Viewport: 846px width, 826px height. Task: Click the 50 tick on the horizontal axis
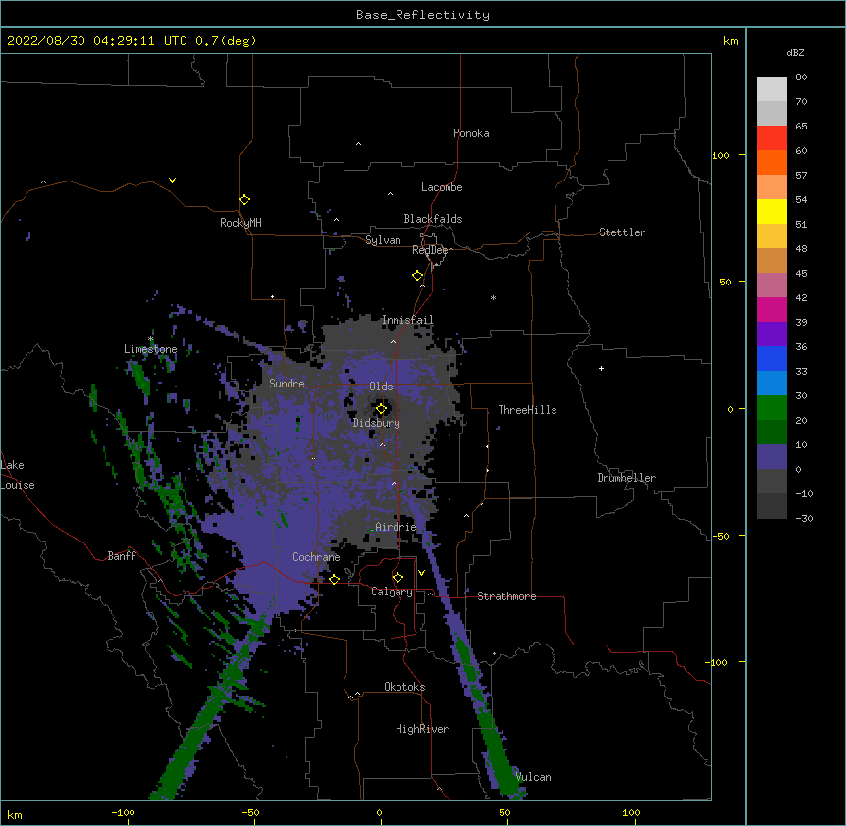[x=504, y=812]
